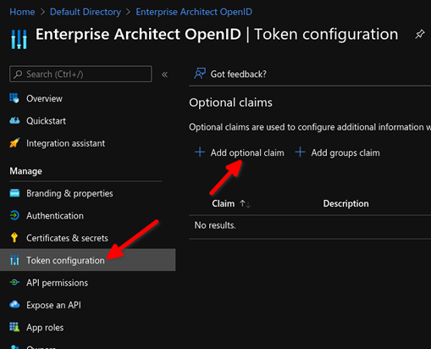The image size is (431, 349).
Task: Open the API permissions menu item
Action: (x=58, y=283)
